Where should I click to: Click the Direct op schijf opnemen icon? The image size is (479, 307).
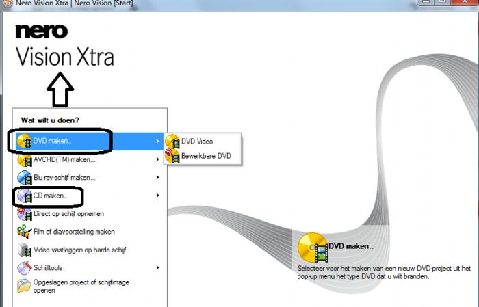(25, 213)
